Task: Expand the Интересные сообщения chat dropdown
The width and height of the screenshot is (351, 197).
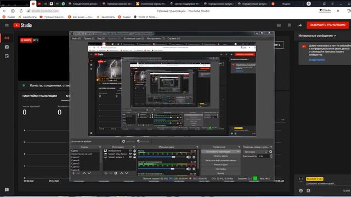Action: coord(317,36)
